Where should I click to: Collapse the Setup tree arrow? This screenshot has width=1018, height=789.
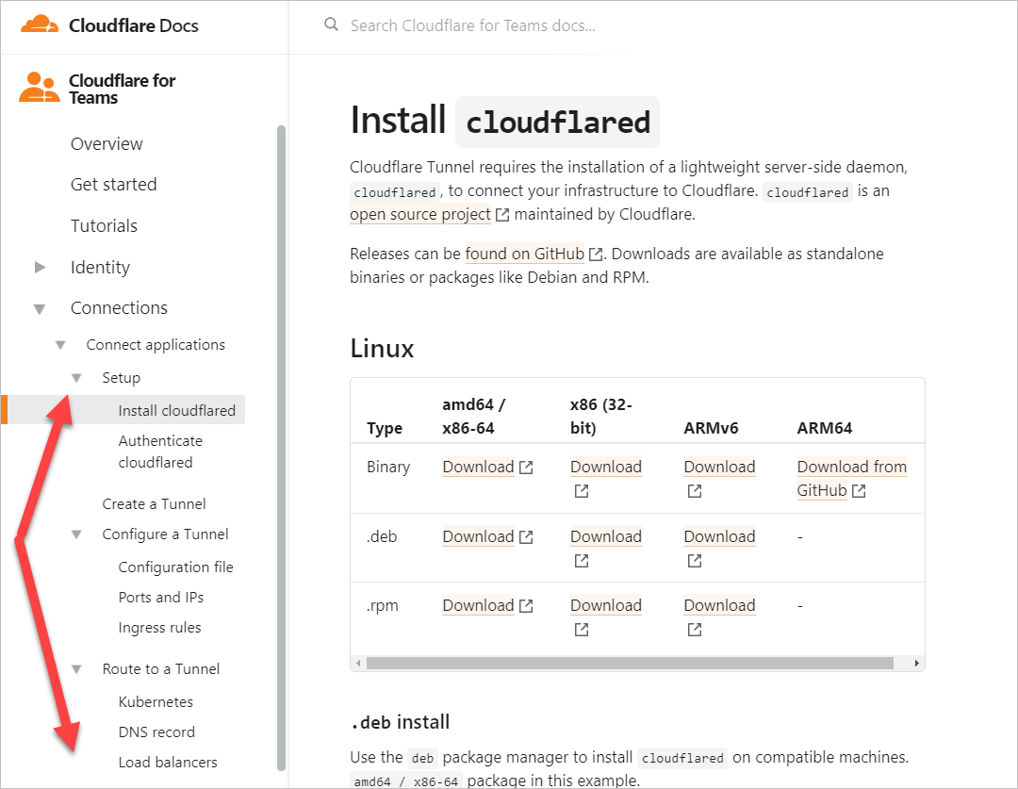click(76, 378)
